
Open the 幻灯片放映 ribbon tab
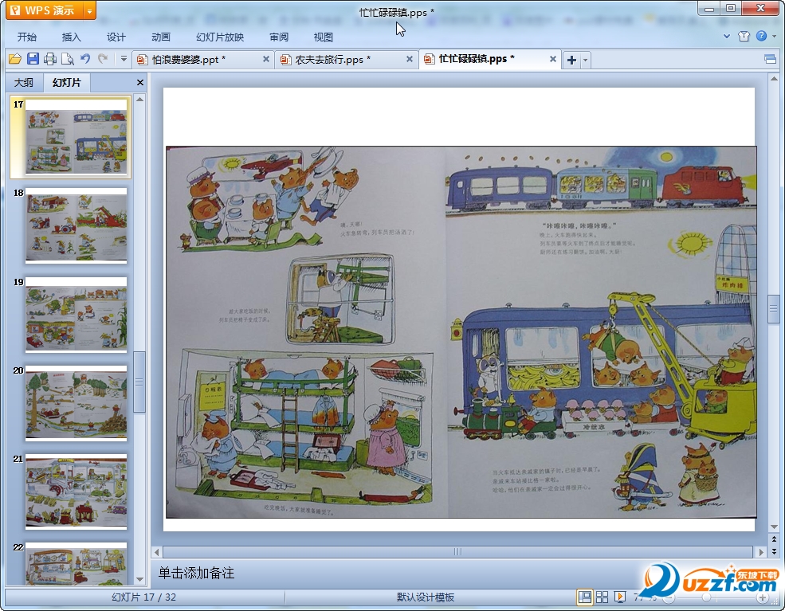tap(220, 37)
